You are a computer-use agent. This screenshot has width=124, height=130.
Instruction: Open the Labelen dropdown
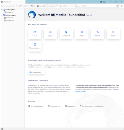[x=53, y=6]
